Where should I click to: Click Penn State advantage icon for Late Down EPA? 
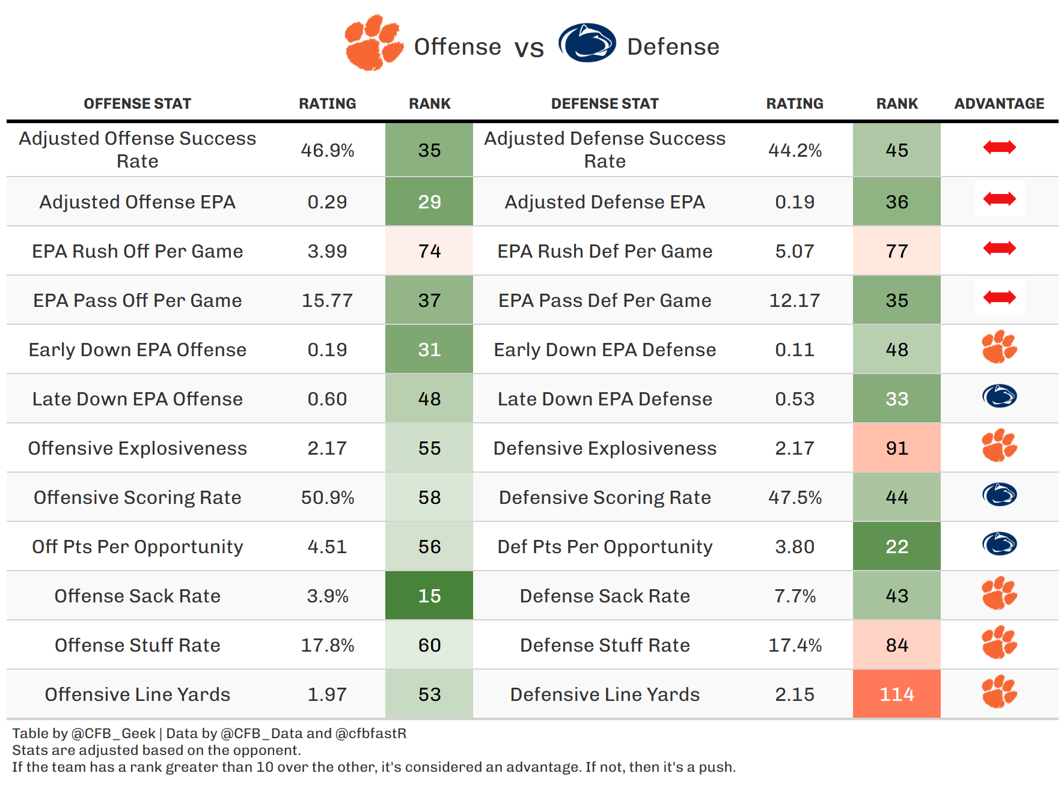point(999,396)
